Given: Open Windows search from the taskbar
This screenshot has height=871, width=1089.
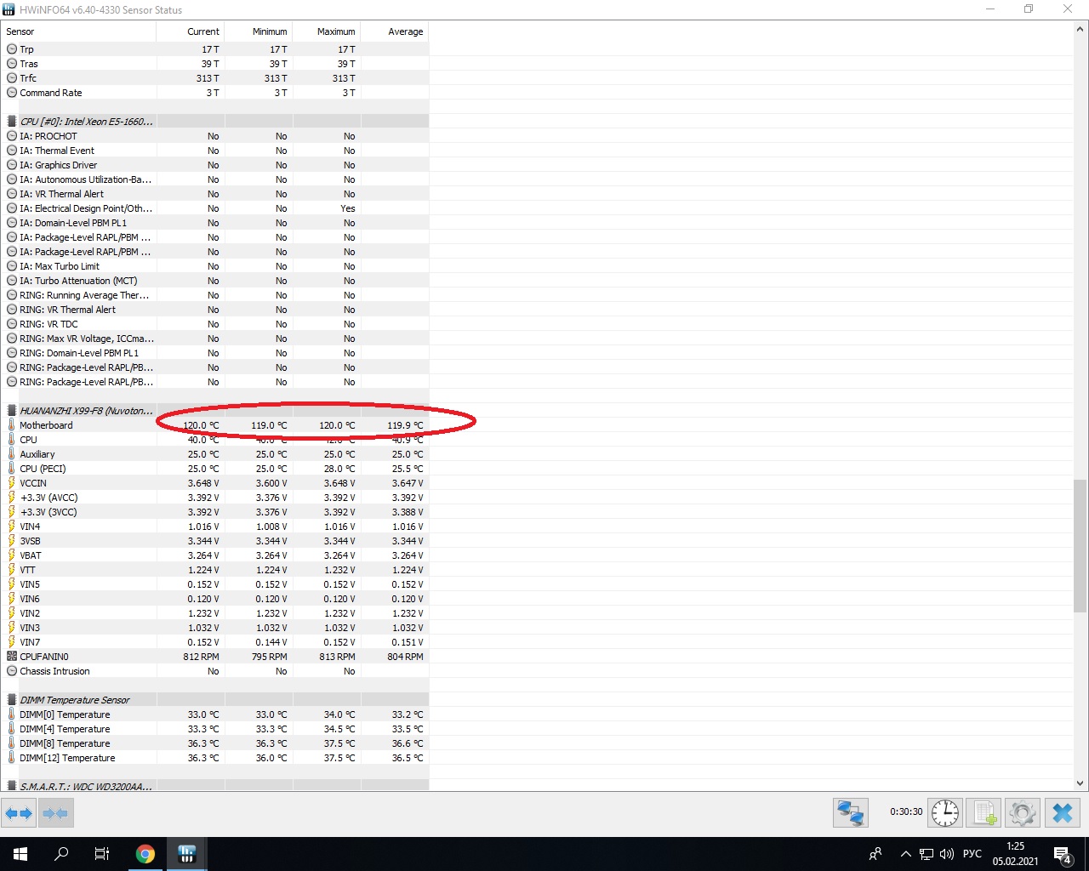Looking at the screenshot, I should [x=61, y=854].
